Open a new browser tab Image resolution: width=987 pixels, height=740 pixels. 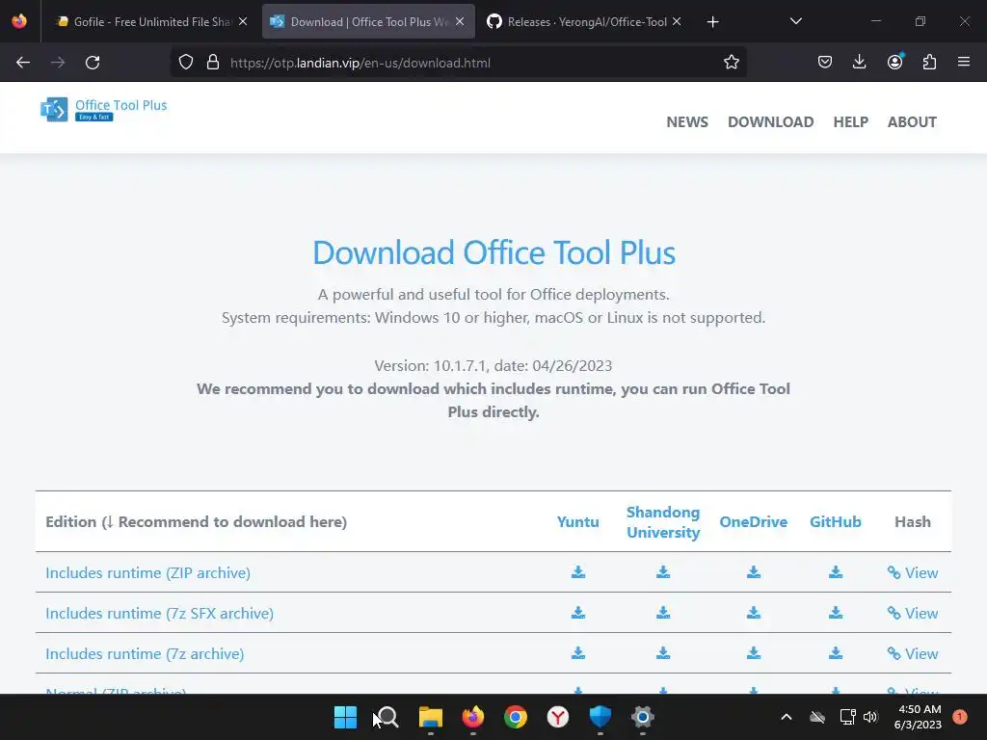tap(712, 22)
